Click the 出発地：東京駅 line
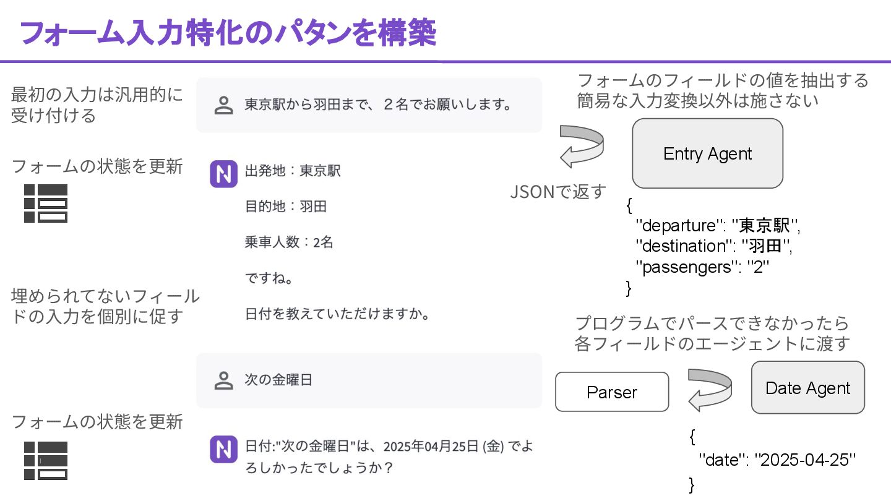 [293, 171]
